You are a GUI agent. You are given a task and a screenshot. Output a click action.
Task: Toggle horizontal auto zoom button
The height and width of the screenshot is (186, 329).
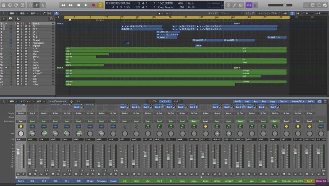click(298, 13)
